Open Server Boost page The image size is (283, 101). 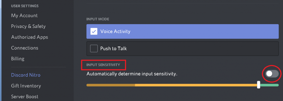[25, 97]
